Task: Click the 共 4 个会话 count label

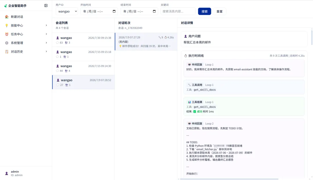Action: click(x=62, y=28)
